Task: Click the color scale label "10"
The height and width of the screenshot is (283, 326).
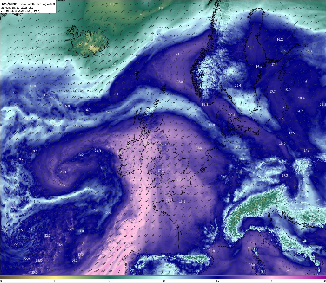Action: 163,281
